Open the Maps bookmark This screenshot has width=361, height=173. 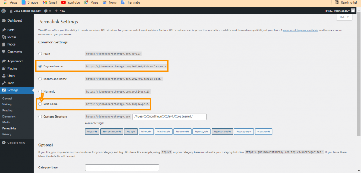pos(91,2)
